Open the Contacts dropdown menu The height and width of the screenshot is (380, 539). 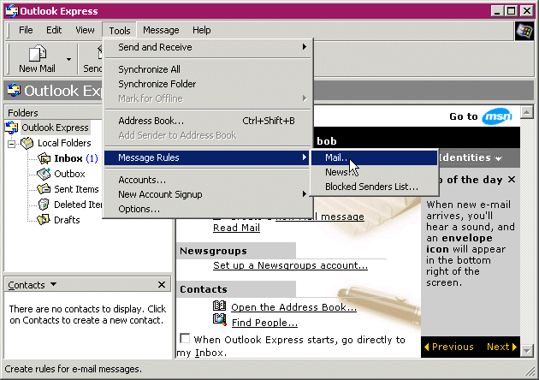pos(53,284)
